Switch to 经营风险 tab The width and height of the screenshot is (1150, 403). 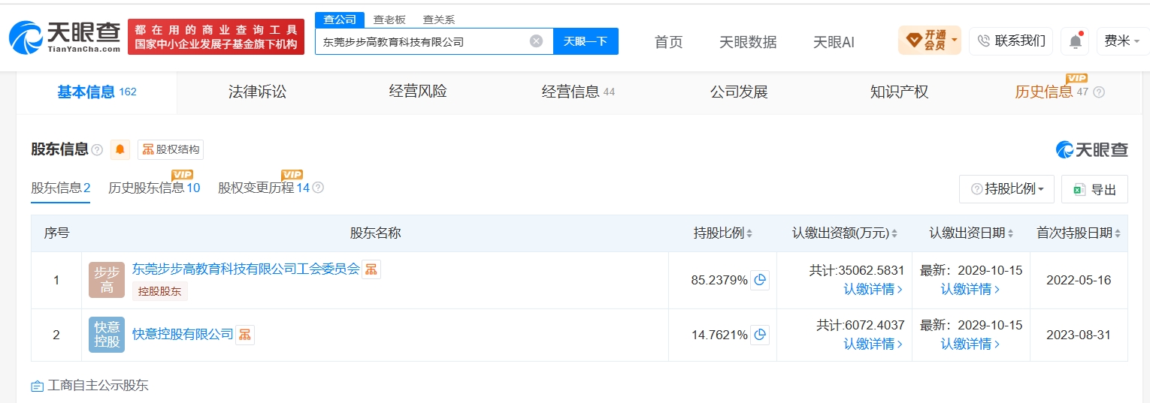(x=418, y=92)
